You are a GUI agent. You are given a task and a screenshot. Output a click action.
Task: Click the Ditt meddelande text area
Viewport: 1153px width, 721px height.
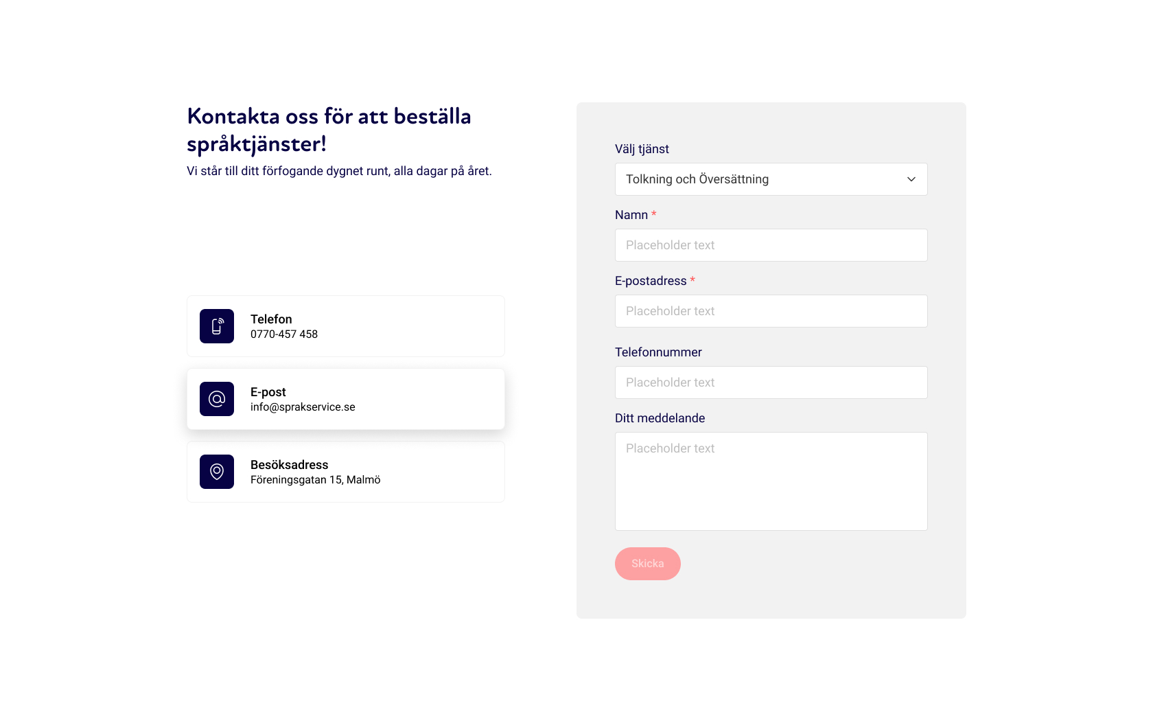771,481
